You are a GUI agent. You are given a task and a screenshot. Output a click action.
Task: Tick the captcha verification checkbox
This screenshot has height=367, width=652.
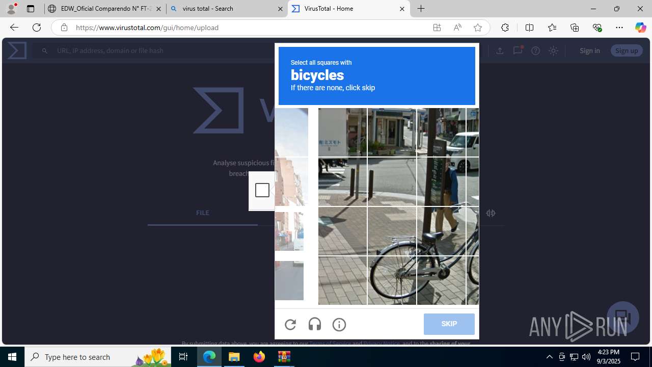click(x=262, y=190)
